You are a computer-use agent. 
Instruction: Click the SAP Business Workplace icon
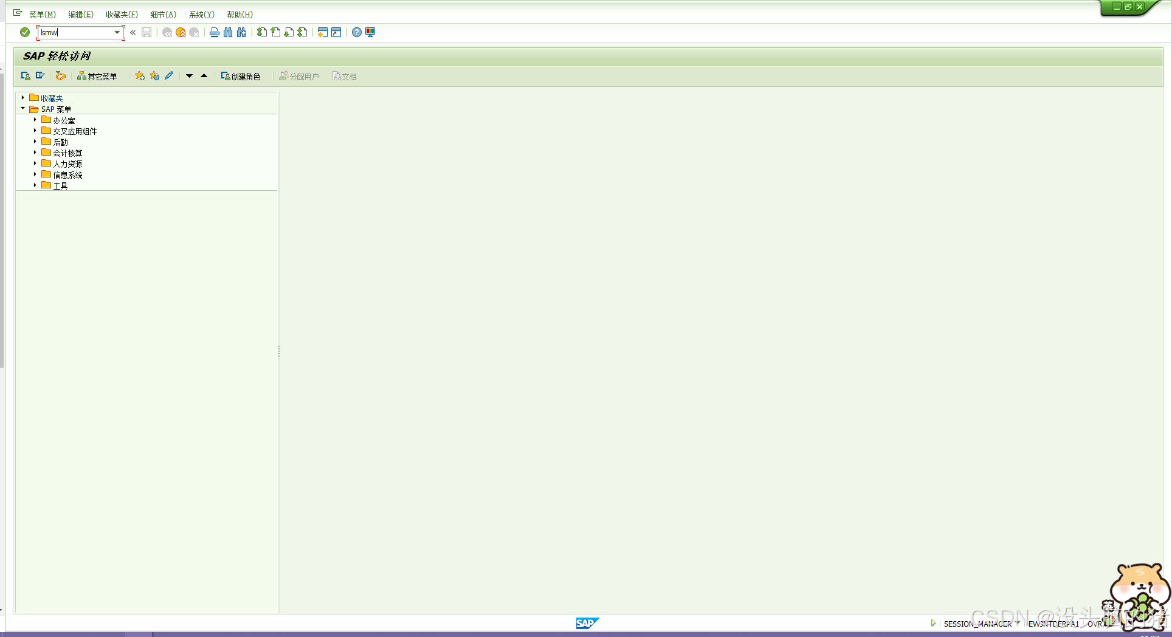pos(60,76)
